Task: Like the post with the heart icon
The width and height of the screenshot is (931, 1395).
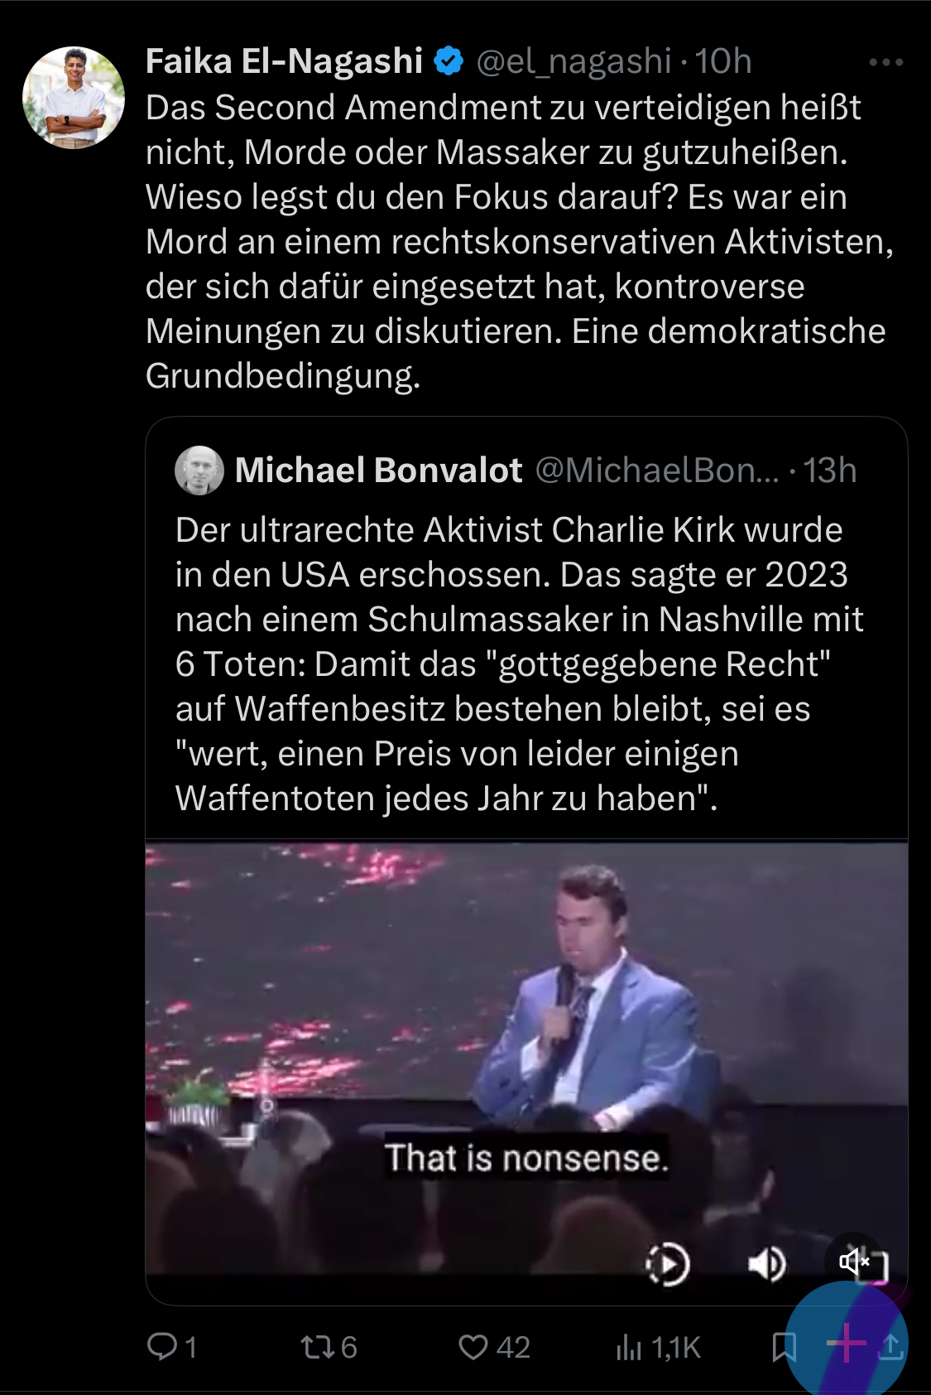Action: click(494, 1347)
